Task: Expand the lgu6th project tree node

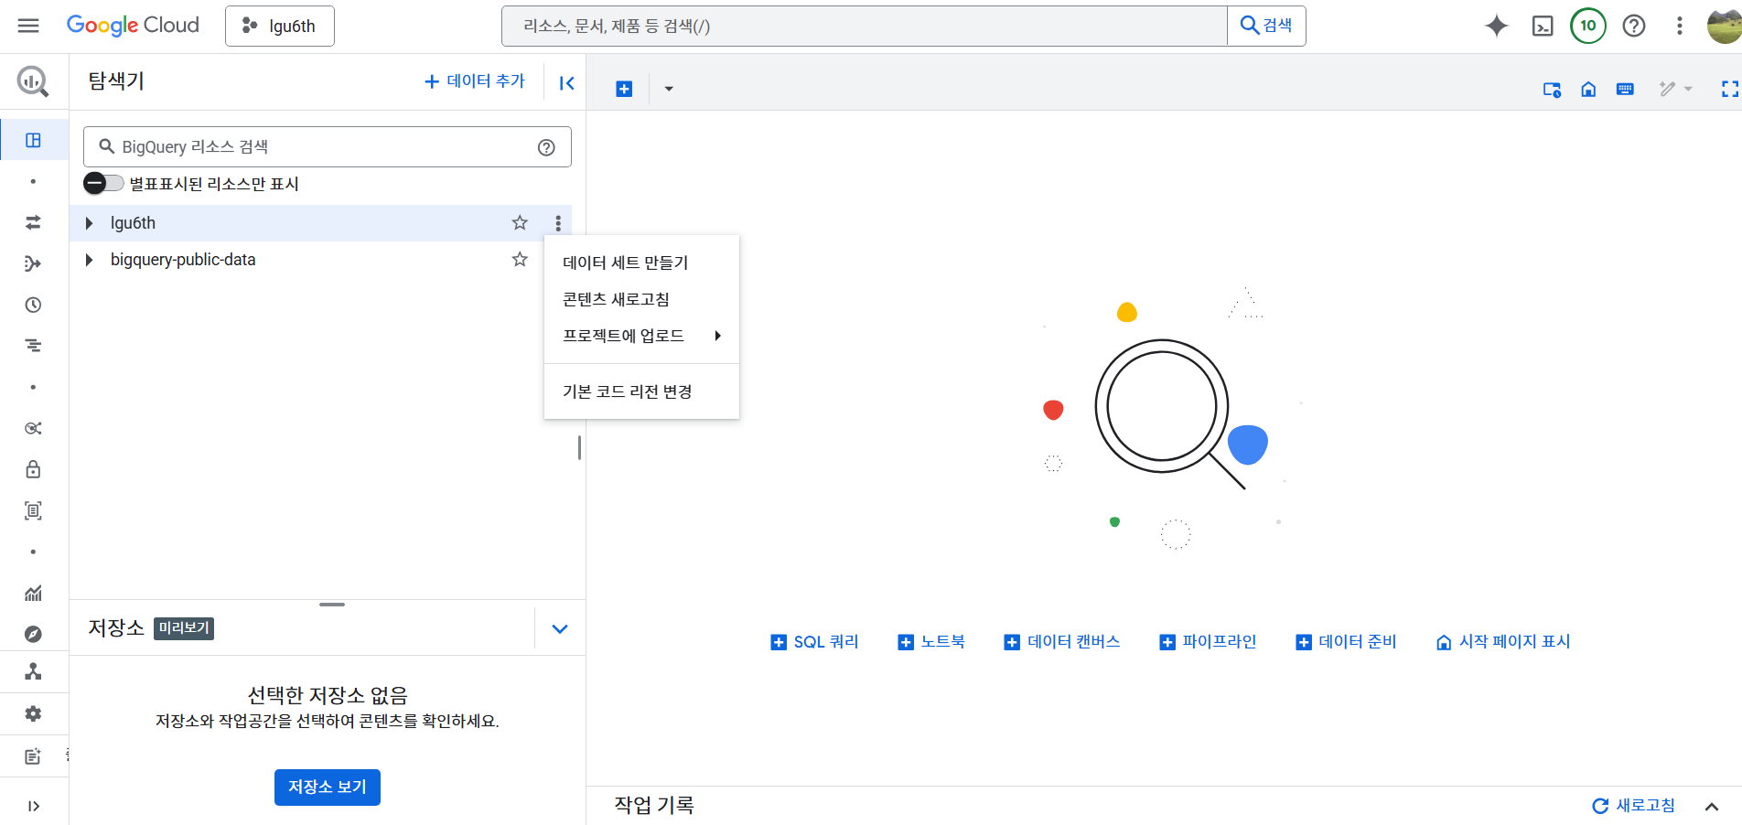Action: coord(89,223)
